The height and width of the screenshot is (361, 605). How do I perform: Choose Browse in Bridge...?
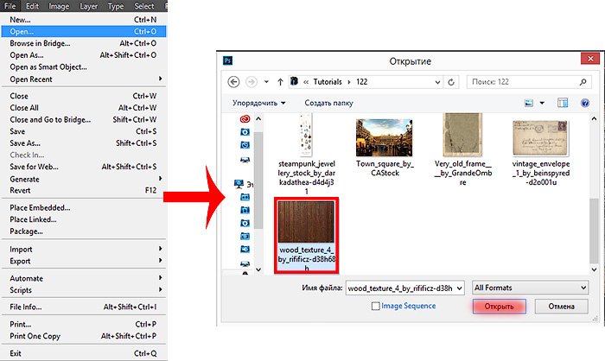[83, 43]
